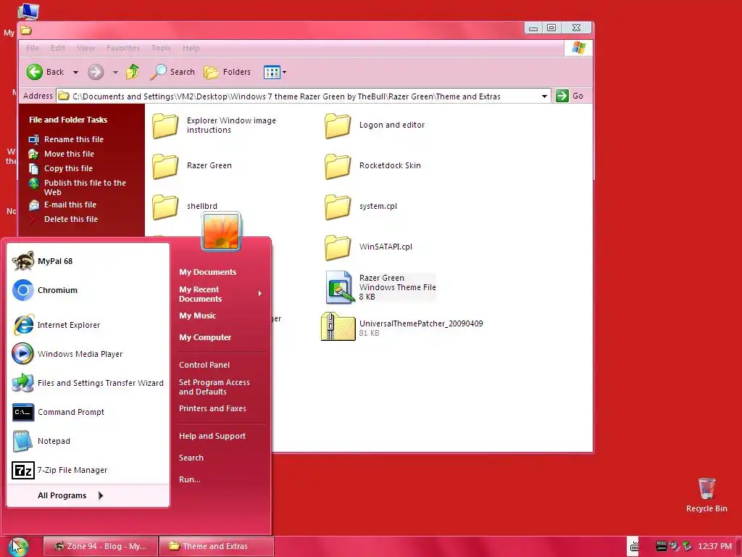Open Help and Support

point(212,436)
